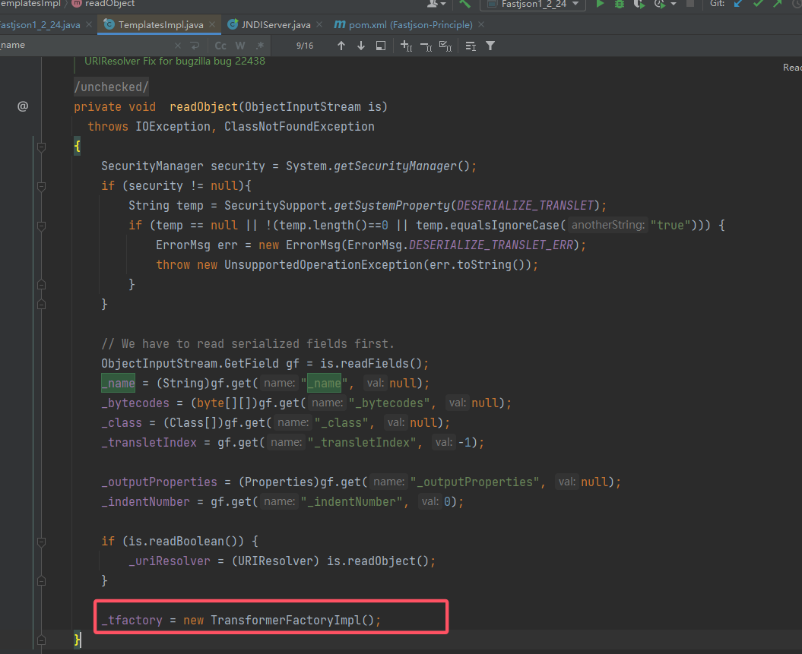Open search filter options funnel

coord(490,46)
